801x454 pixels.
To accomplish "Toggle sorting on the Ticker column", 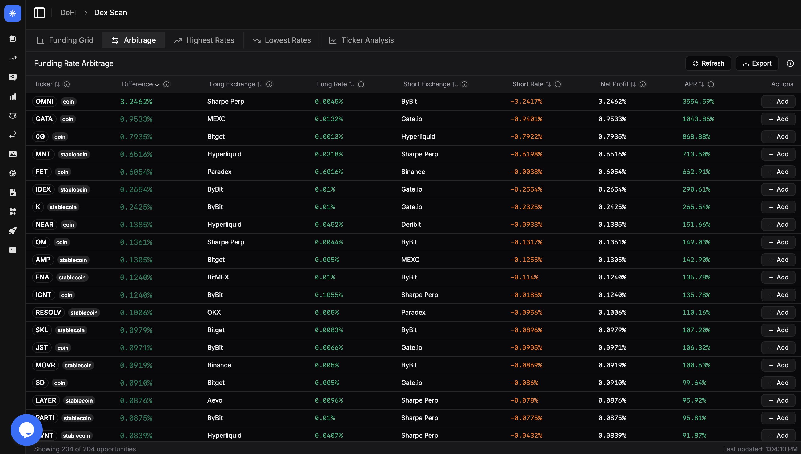I will click(57, 84).
